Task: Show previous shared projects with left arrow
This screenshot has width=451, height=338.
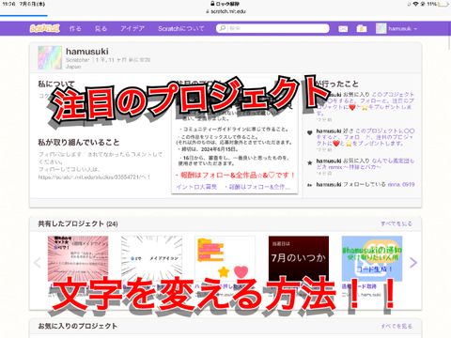Action: click(x=38, y=263)
